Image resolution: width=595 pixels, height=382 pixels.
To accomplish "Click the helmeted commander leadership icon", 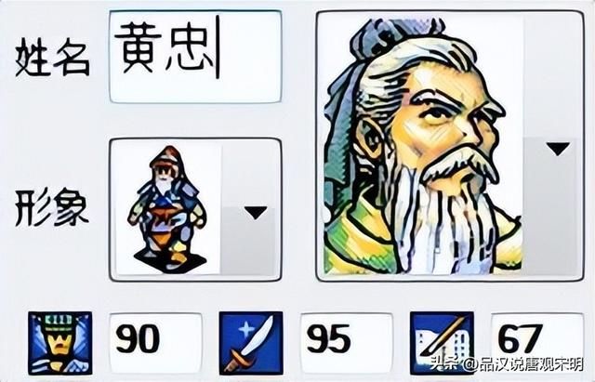I will (x=60, y=343).
